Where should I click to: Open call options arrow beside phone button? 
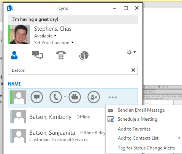[x=65, y=97]
